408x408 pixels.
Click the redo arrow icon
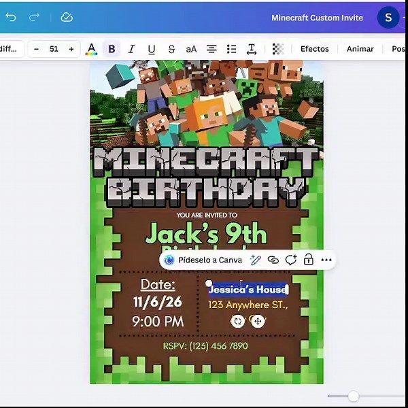point(34,17)
